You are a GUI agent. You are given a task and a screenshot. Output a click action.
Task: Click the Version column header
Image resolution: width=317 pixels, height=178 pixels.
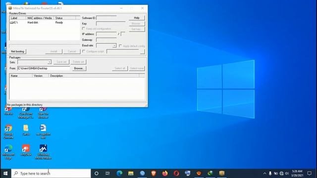[41, 76]
